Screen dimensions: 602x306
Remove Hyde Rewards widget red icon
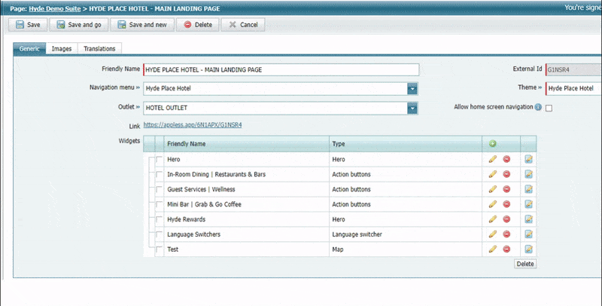[x=506, y=219]
